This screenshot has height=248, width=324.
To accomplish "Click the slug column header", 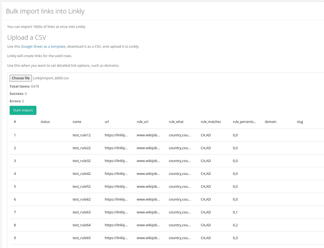I will [300, 122].
